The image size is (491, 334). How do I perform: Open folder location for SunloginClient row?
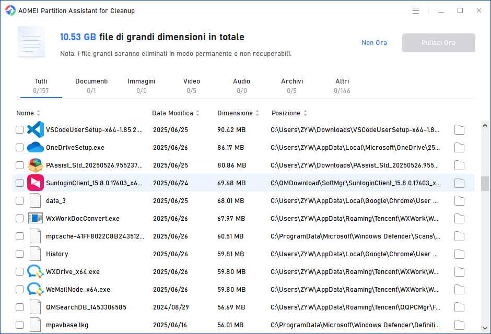[x=459, y=183]
